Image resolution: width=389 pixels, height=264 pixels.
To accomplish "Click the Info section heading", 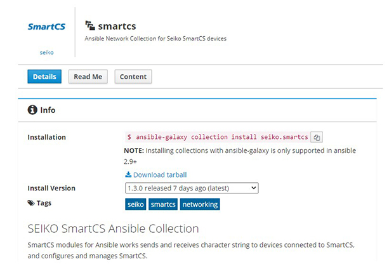I will point(48,110).
